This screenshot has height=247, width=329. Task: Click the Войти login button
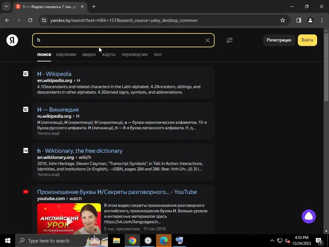pyautogui.click(x=307, y=40)
